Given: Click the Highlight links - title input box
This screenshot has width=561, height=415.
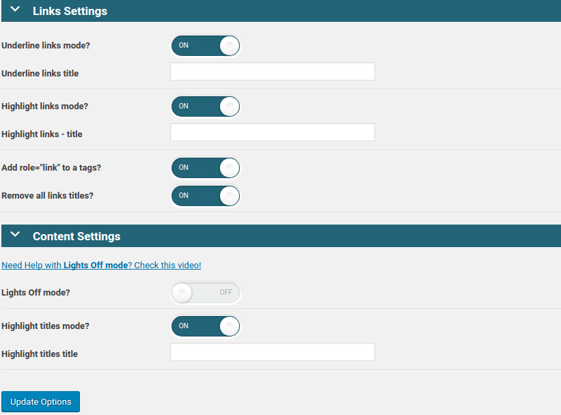Looking at the screenshot, I should tap(272, 132).
